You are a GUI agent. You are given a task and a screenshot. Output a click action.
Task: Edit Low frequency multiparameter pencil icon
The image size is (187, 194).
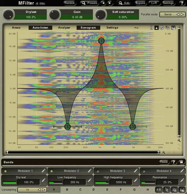click(89, 180)
